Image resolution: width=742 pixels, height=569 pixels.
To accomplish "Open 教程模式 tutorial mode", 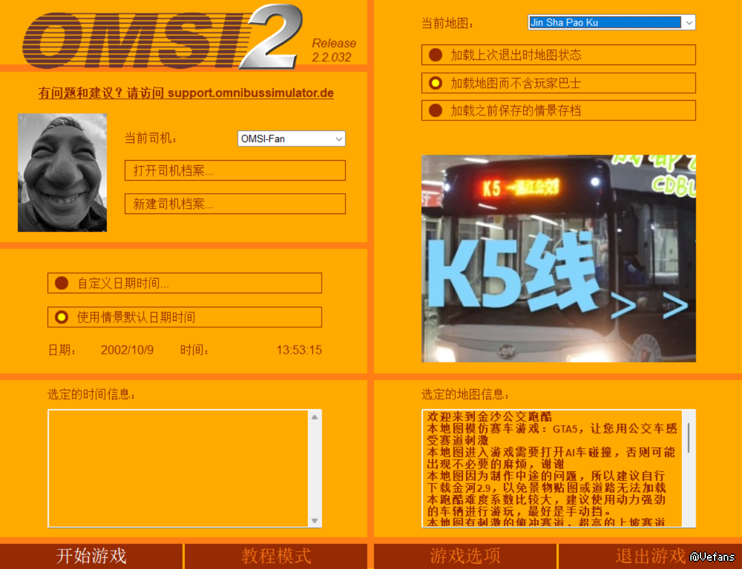I will coord(276,556).
